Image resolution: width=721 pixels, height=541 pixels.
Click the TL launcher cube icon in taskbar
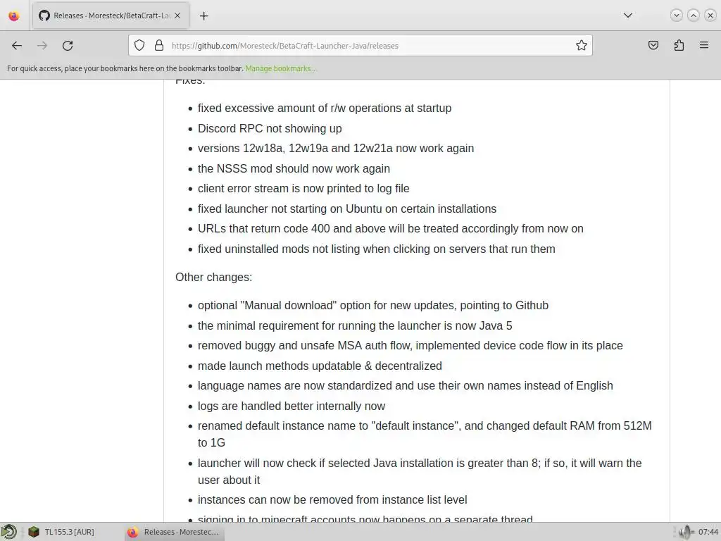click(x=34, y=532)
